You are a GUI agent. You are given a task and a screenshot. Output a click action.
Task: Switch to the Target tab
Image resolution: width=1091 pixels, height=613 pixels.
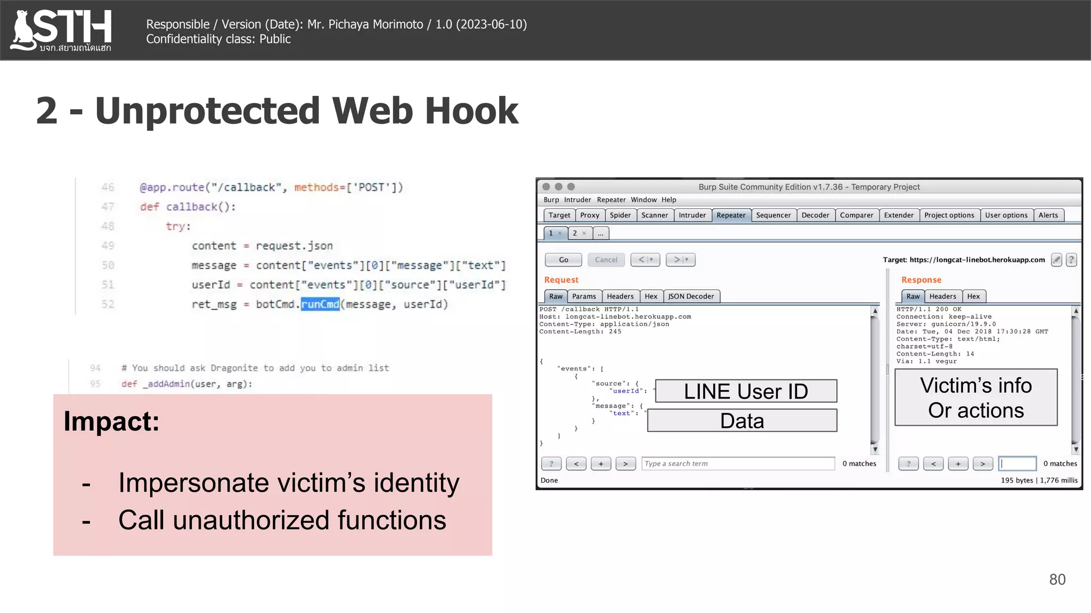(x=559, y=215)
